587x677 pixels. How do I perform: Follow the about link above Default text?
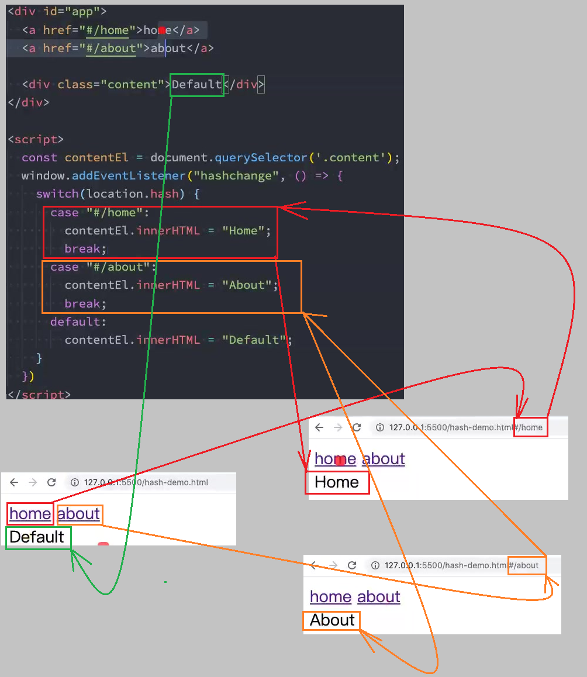[x=78, y=514]
